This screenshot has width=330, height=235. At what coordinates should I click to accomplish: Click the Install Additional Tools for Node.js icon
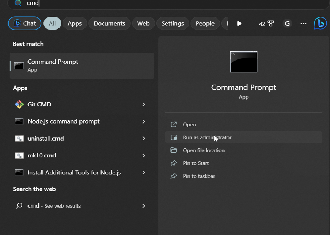19,172
